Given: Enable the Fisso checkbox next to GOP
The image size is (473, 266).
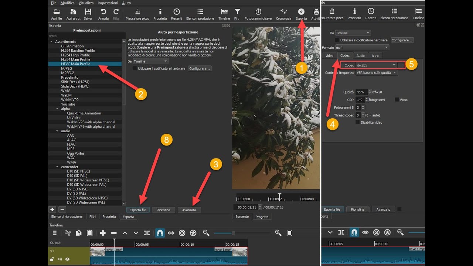Looking at the screenshot, I should click(397, 100).
